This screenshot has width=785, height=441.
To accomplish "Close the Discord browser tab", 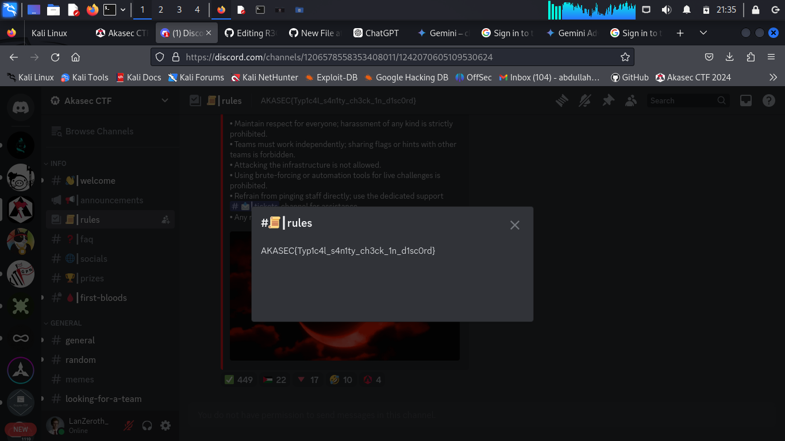I will click(209, 33).
